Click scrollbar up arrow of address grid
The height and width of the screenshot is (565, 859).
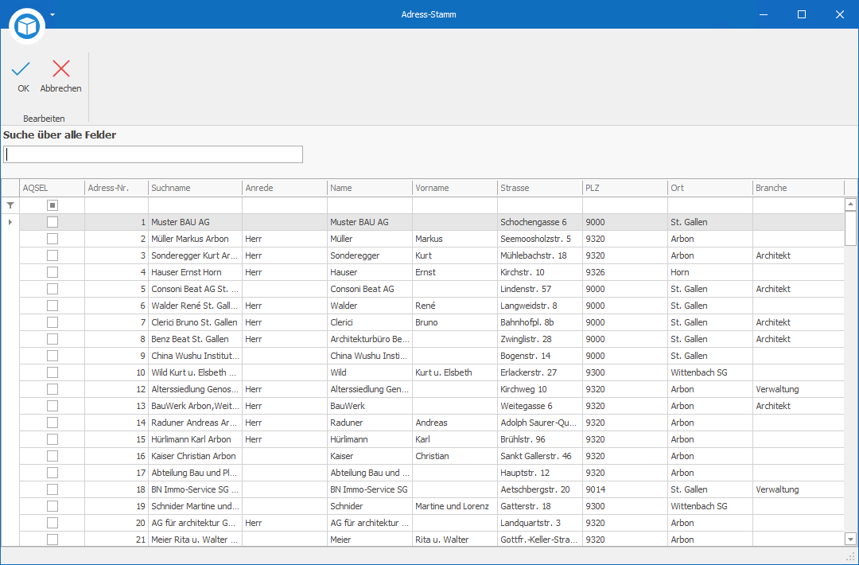pyautogui.click(x=850, y=205)
